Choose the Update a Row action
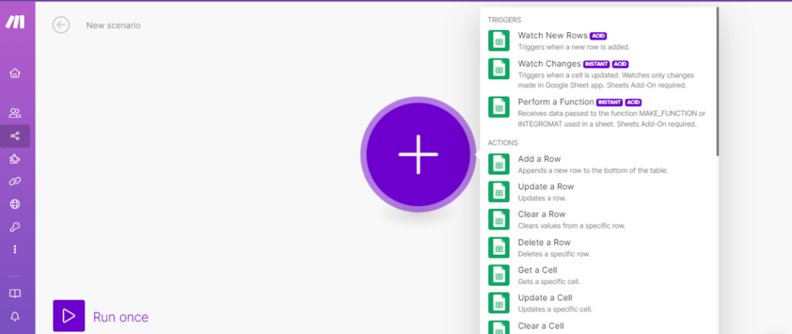This screenshot has height=334, width=792. point(598,192)
